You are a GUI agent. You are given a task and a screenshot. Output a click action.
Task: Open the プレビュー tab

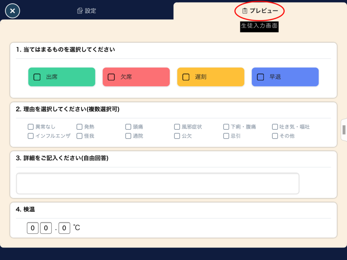point(260,10)
